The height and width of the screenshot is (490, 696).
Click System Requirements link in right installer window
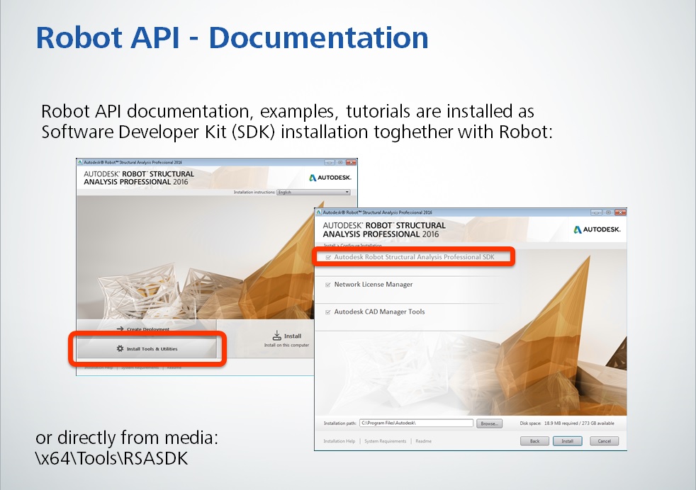coord(386,441)
